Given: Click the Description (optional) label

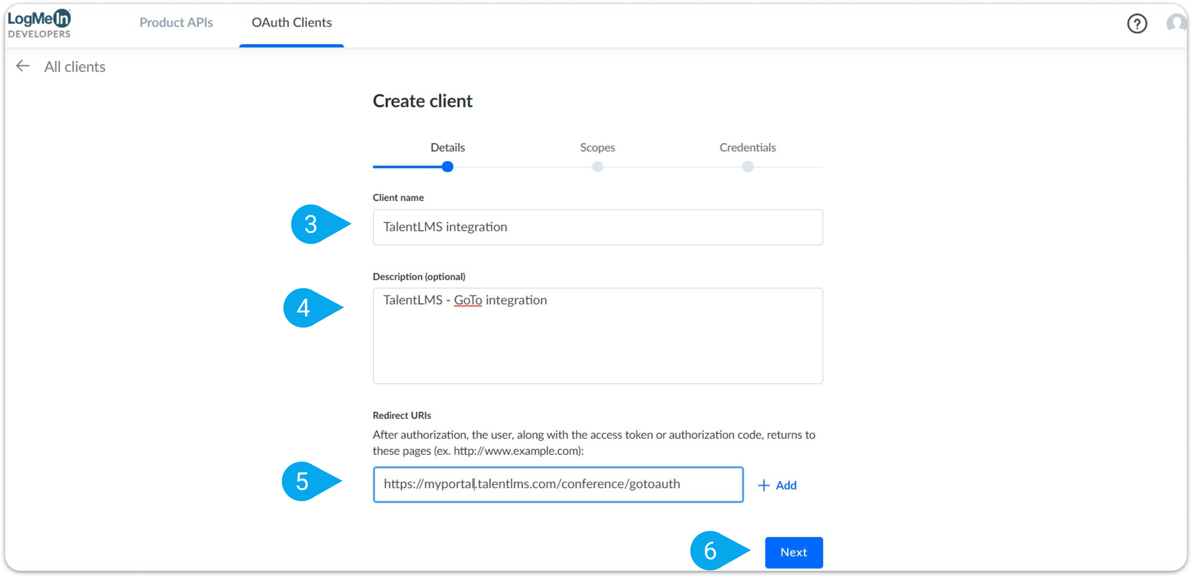Looking at the screenshot, I should 419,277.
